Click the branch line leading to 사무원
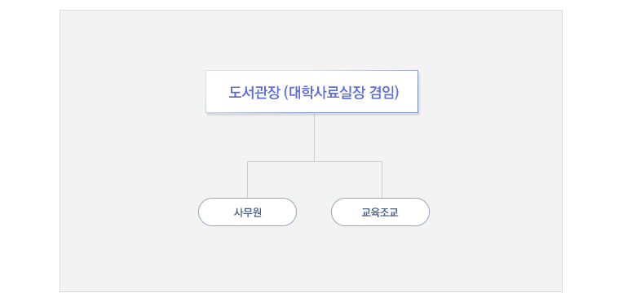This screenshot has height=306, width=623. [x=248, y=180]
